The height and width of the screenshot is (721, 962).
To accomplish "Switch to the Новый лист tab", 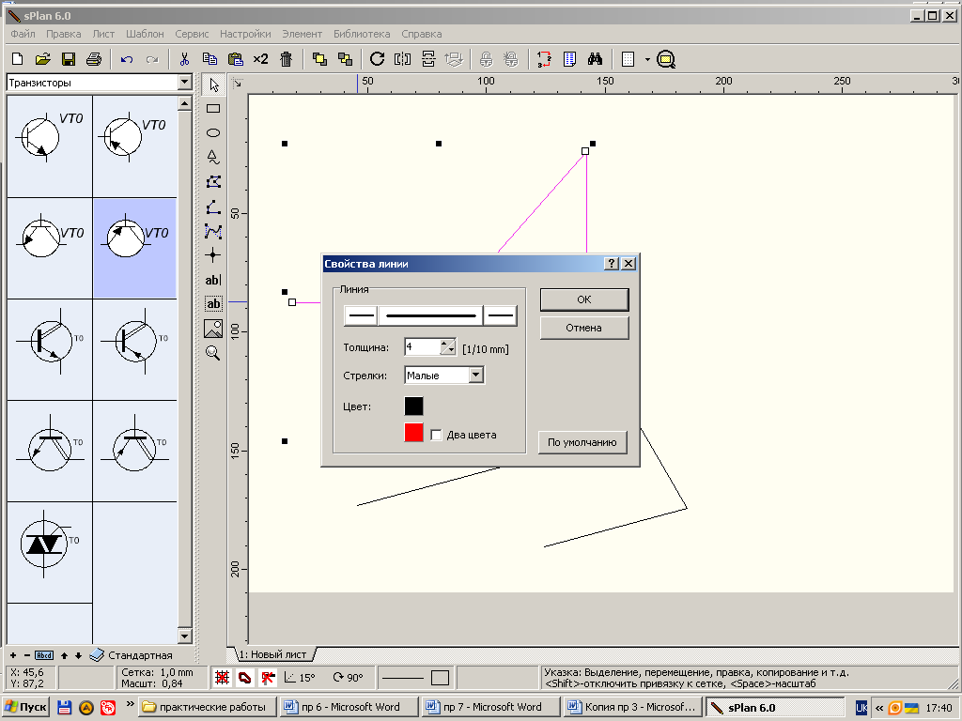I will tap(272, 654).
